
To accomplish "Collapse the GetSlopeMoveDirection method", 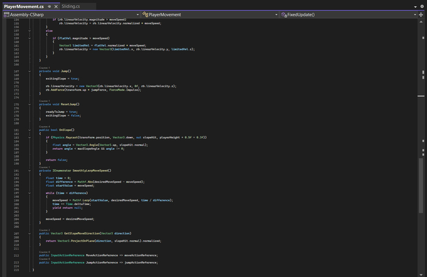I will click(x=29, y=234).
